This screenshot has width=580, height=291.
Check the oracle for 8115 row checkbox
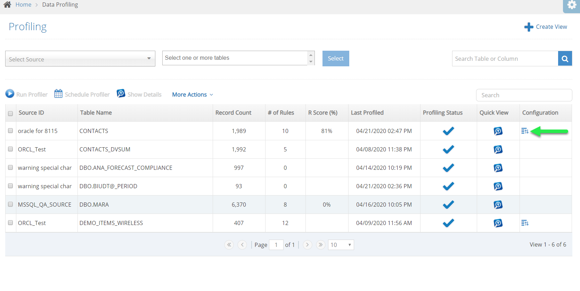pos(10,131)
